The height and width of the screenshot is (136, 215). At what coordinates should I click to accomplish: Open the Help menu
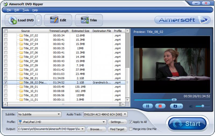pyautogui.click(x=35, y=10)
